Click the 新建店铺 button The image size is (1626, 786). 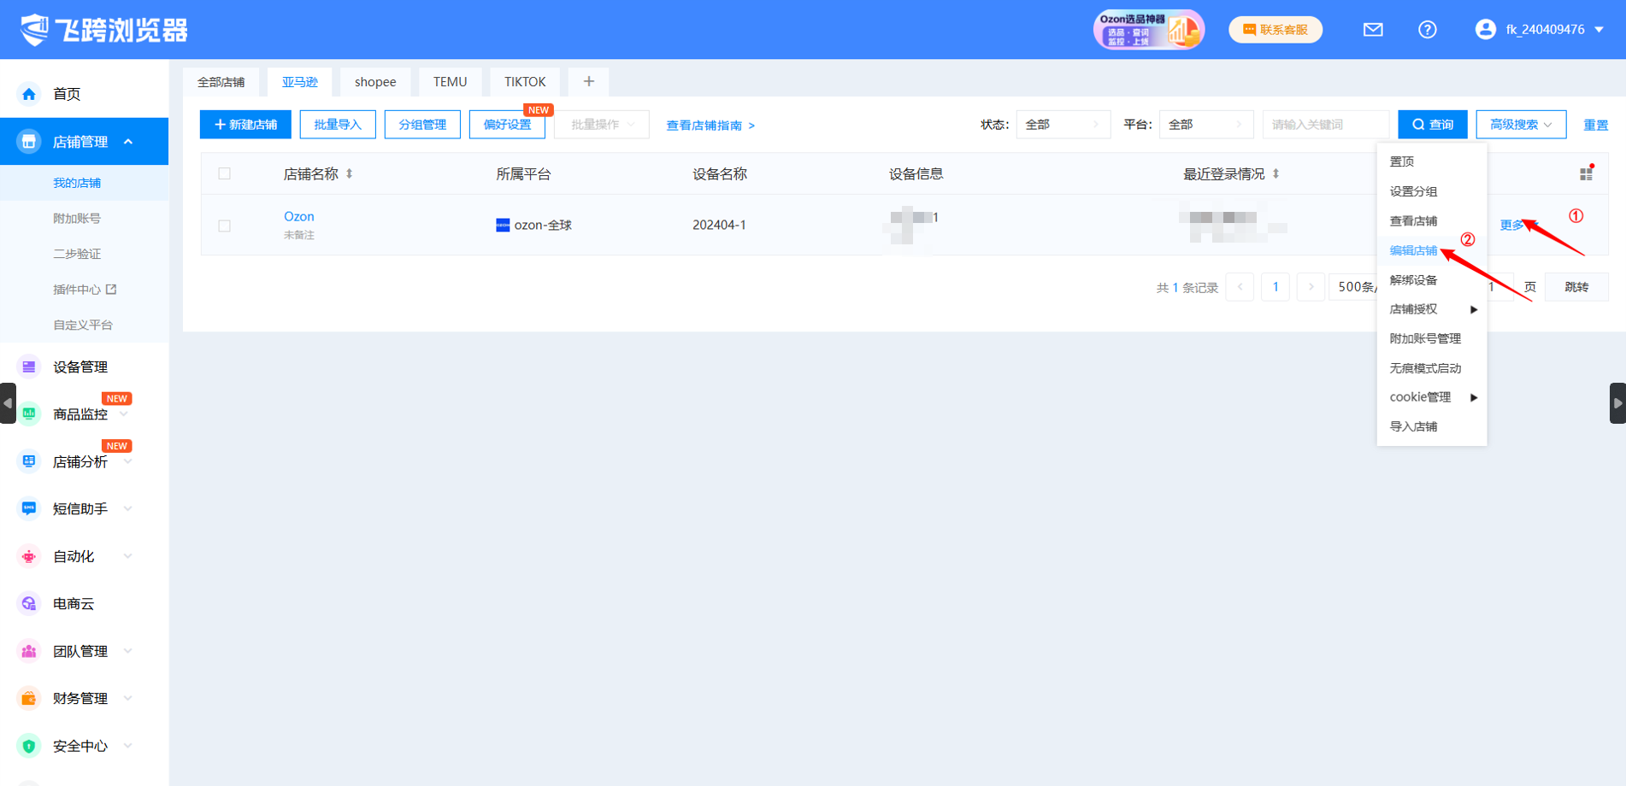click(245, 125)
